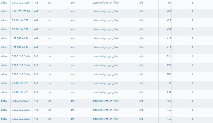Click 'n/a' in the 330 bytes row
The height and width of the screenshot is (123, 213).
[x=141, y=83]
